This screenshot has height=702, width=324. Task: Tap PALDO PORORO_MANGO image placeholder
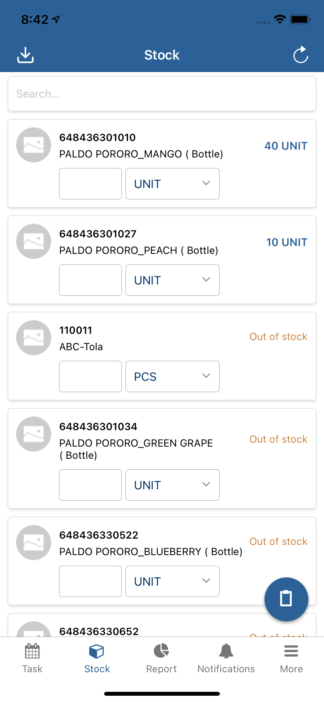pyautogui.click(x=34, y=145)
